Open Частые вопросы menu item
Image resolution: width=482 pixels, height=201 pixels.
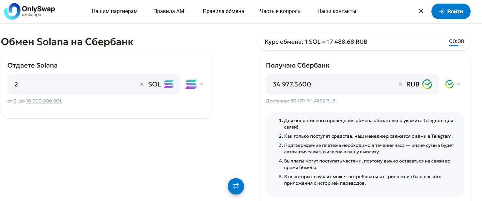point(281,11)
